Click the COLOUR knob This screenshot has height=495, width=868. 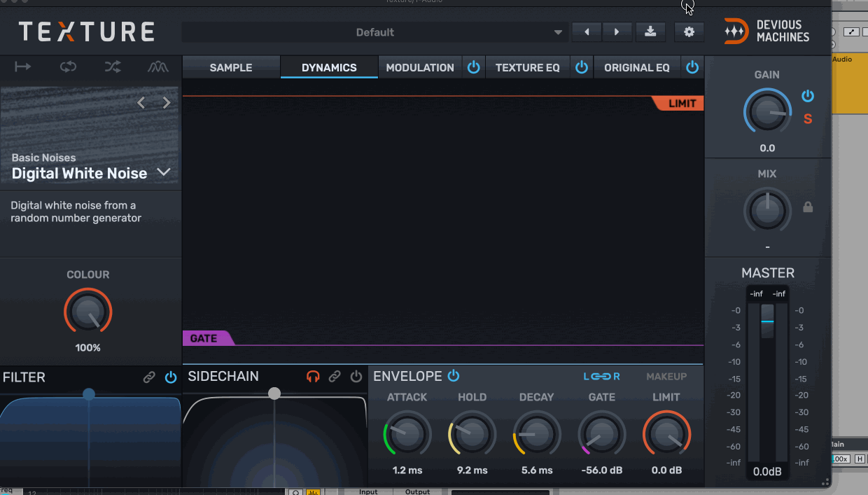[x=87, y=311]
